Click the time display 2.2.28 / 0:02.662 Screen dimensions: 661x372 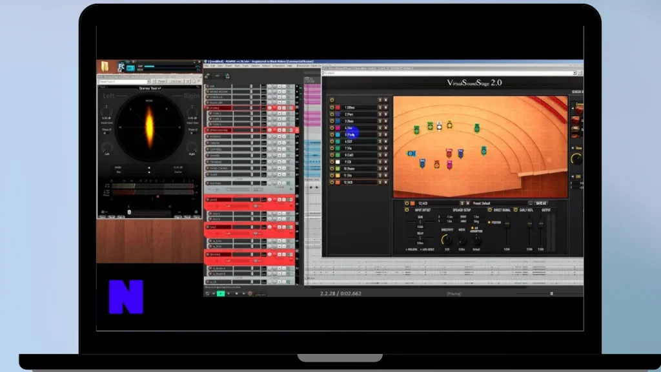(341, 294)
